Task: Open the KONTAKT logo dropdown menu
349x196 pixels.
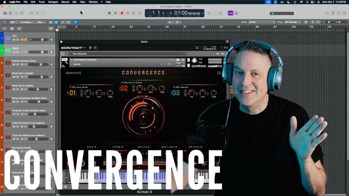Action: pos(73,48)
